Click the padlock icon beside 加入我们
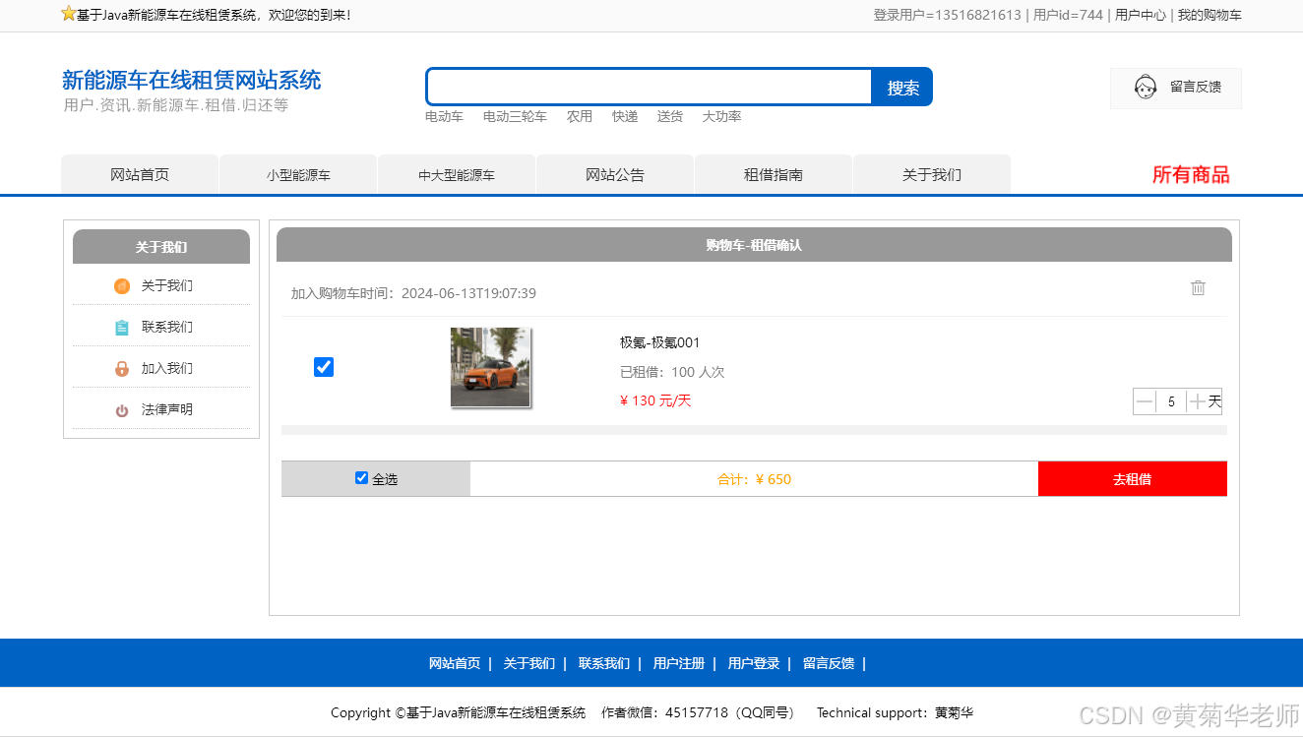The height and width of the screenshot is (737, 1303). coord(121,367)
